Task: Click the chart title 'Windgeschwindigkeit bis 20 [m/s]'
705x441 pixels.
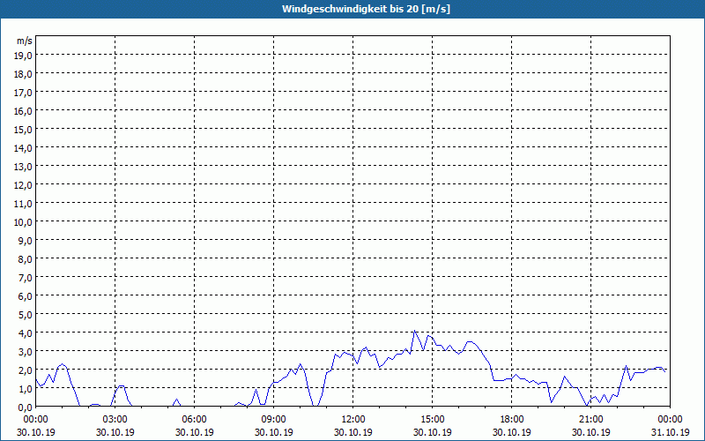Action: click(366, 9)
